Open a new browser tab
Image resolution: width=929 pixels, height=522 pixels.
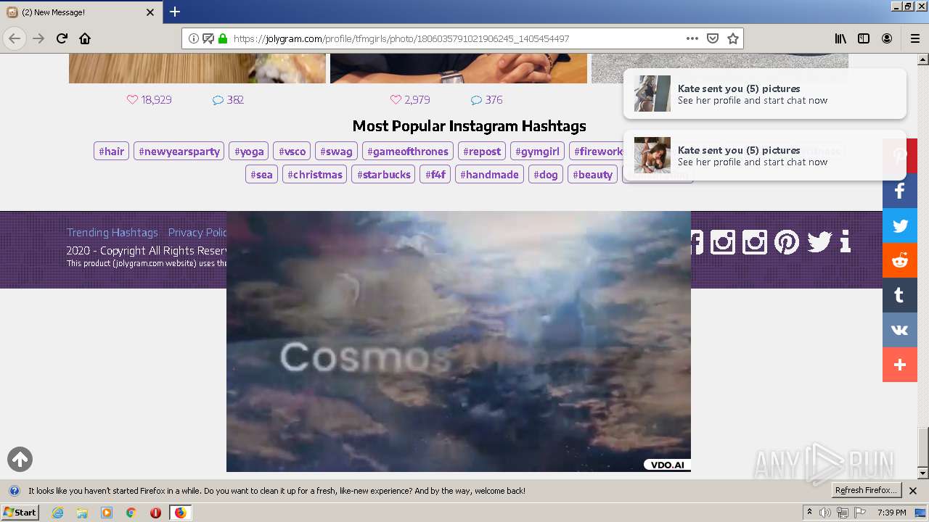(175, 12)
